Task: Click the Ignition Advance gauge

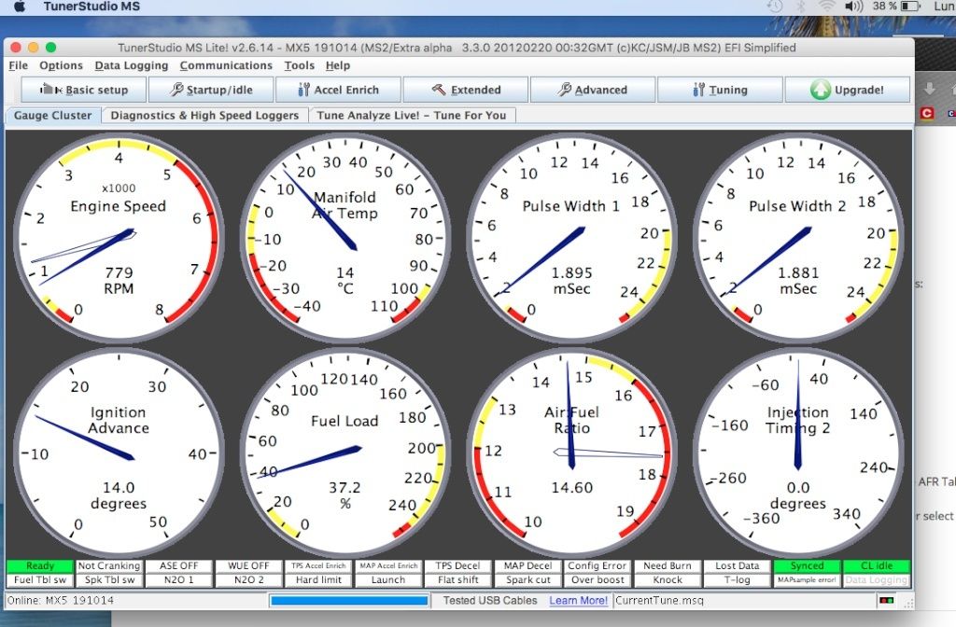Action: [119, 453]
